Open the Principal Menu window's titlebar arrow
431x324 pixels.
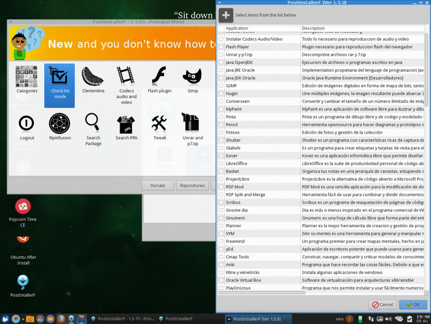[x=11, y=22]
